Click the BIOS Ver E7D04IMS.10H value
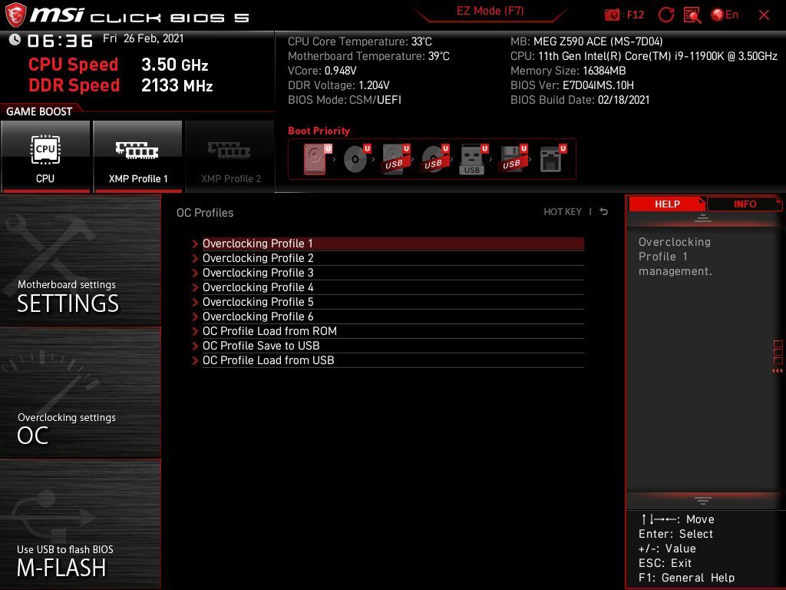 point(598,85)
